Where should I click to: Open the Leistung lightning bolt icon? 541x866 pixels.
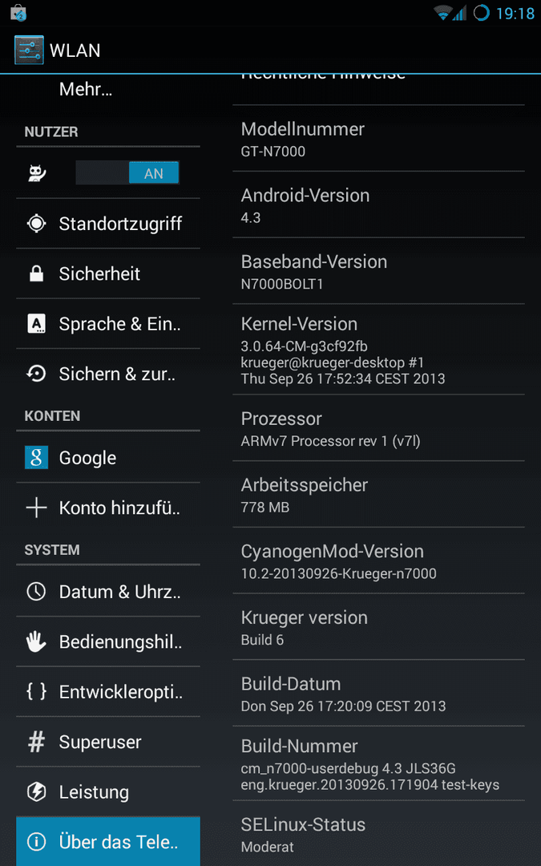(x=36, y=792)
